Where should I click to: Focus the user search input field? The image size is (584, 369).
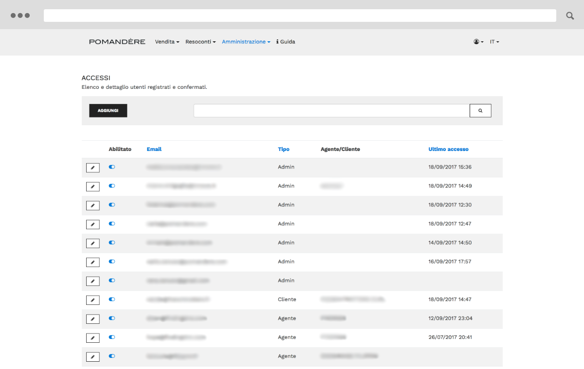point(331,111)
